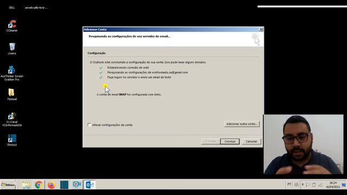Image resolution: width=347 pixels, height=195 pixels.
Task: Click the Show desktop button
Action: [344, 185]
